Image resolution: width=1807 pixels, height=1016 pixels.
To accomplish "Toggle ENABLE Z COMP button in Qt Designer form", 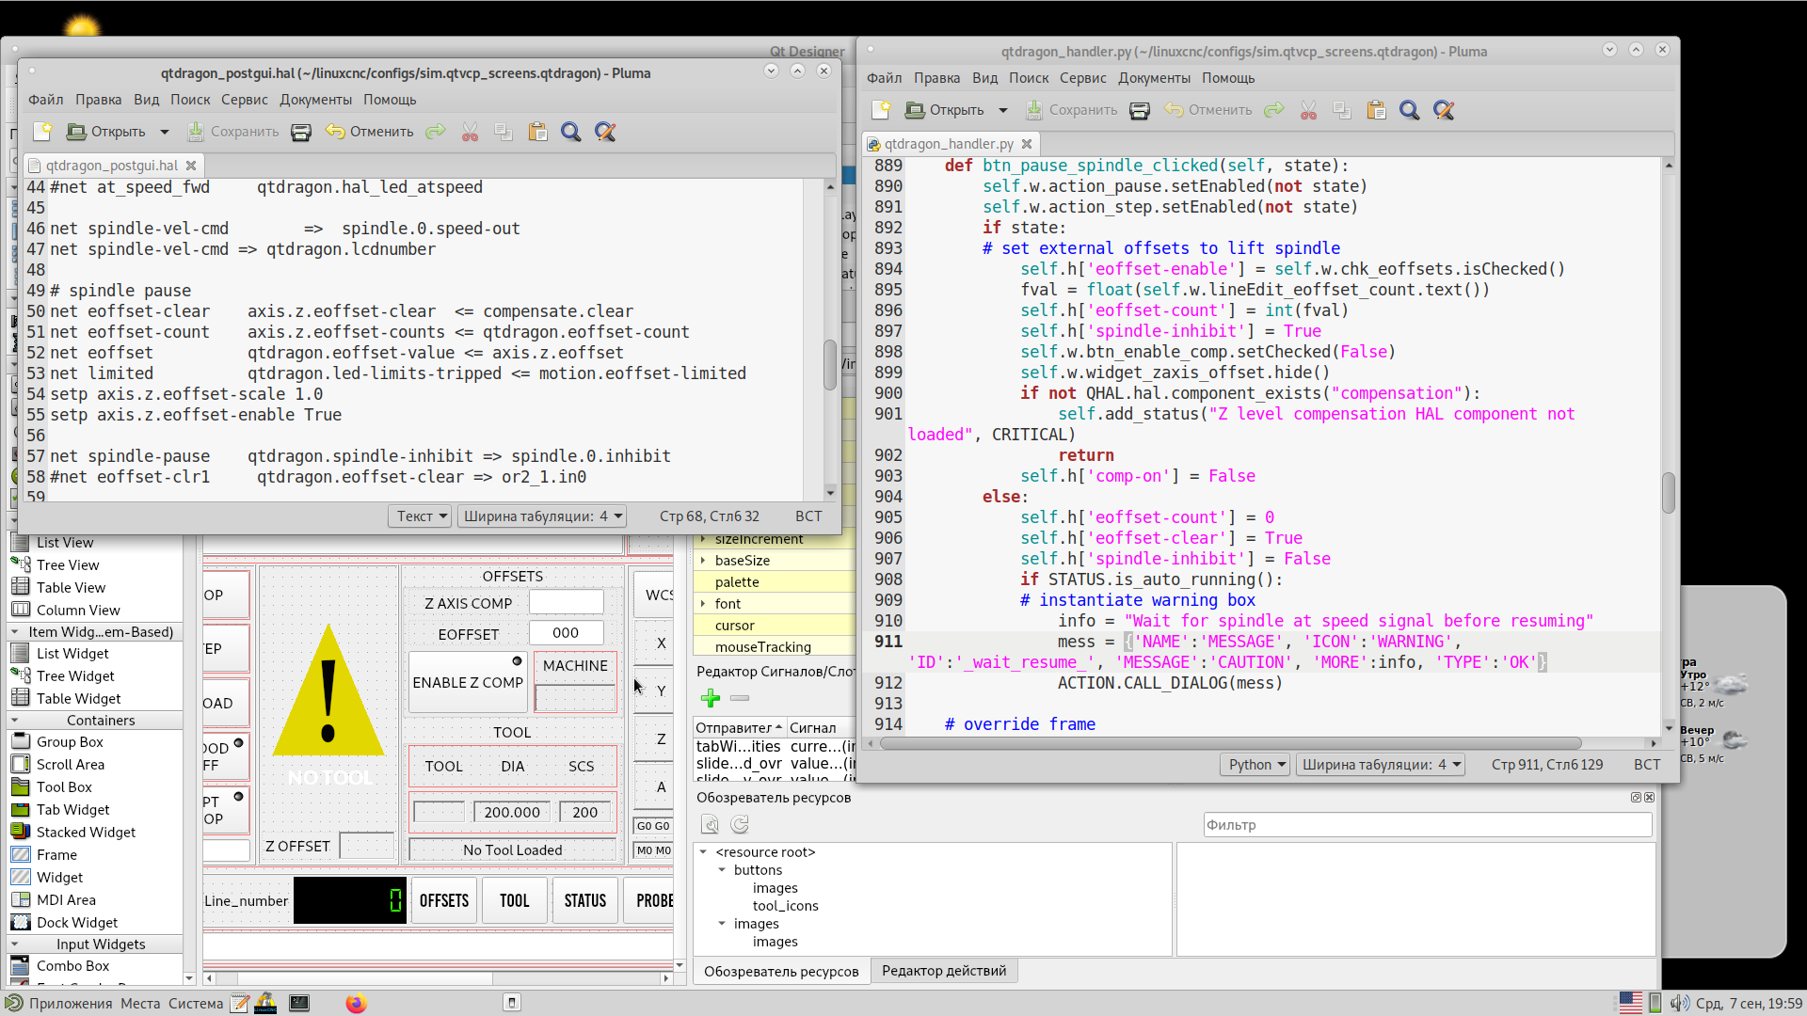I will [x=468, y=682].
